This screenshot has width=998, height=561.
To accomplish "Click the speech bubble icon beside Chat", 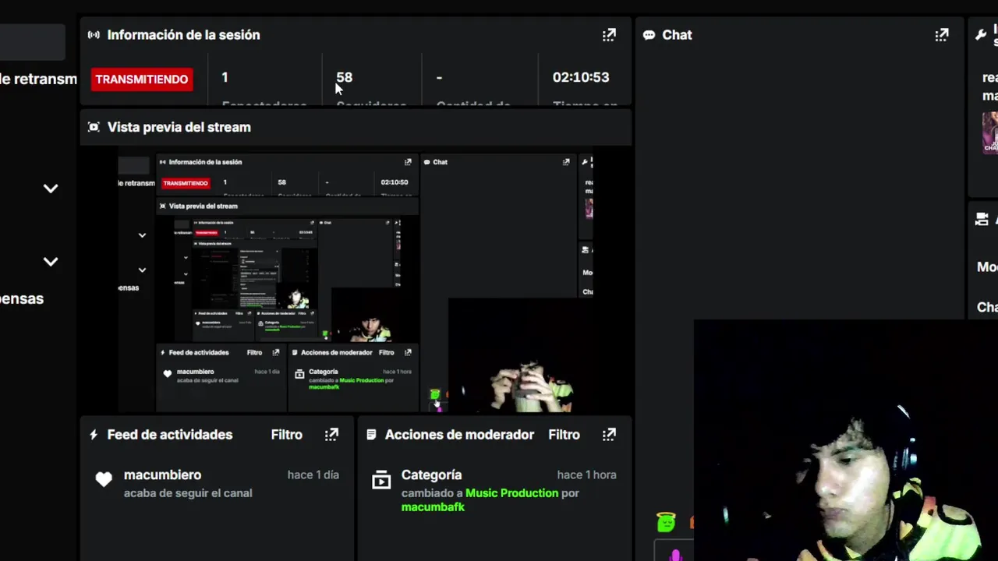I will (649, 35).
